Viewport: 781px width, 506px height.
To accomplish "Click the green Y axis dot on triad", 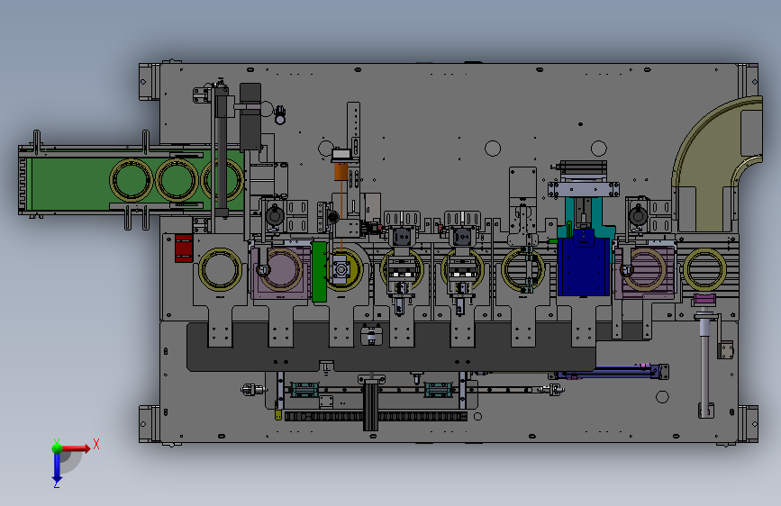I will click(x=57, y=447).
